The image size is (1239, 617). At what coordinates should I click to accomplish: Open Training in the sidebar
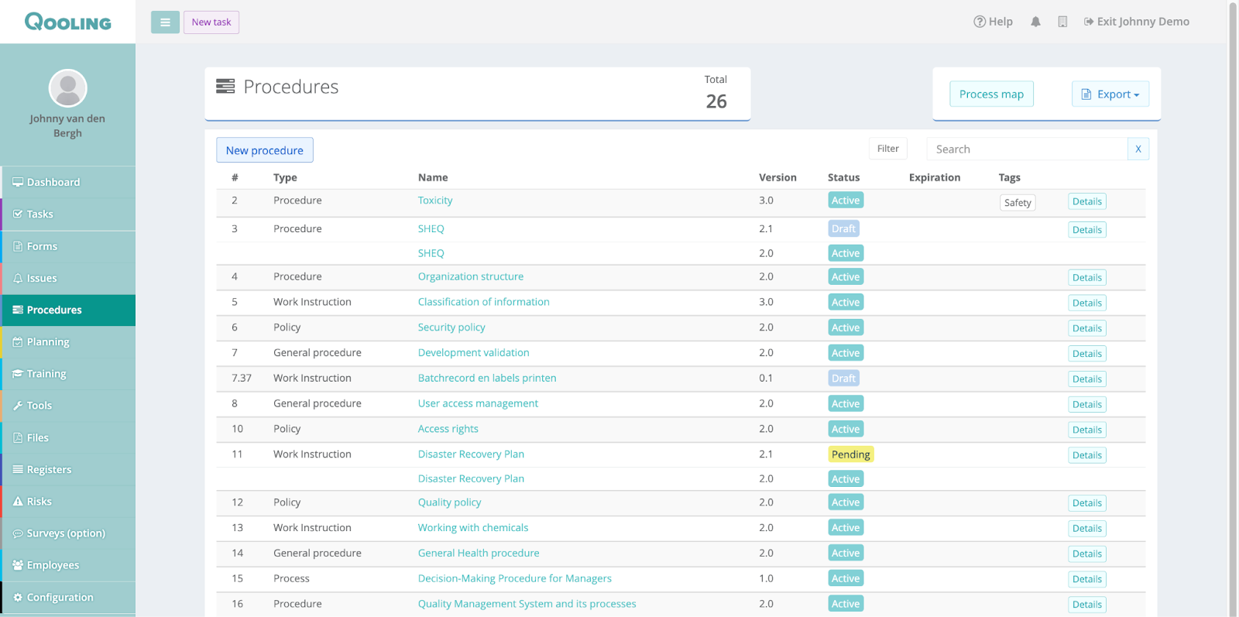(68, 373)
